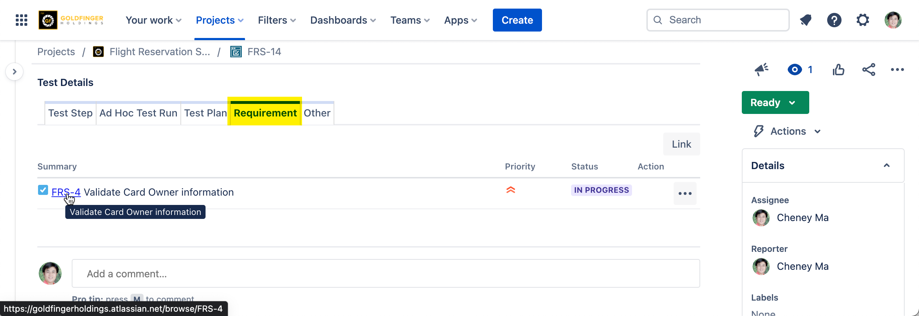Click the Link button above requirements table
Image resolution: width=919 pixels, height=316 pixels.
pyautogui.click(x=681, y=144)
